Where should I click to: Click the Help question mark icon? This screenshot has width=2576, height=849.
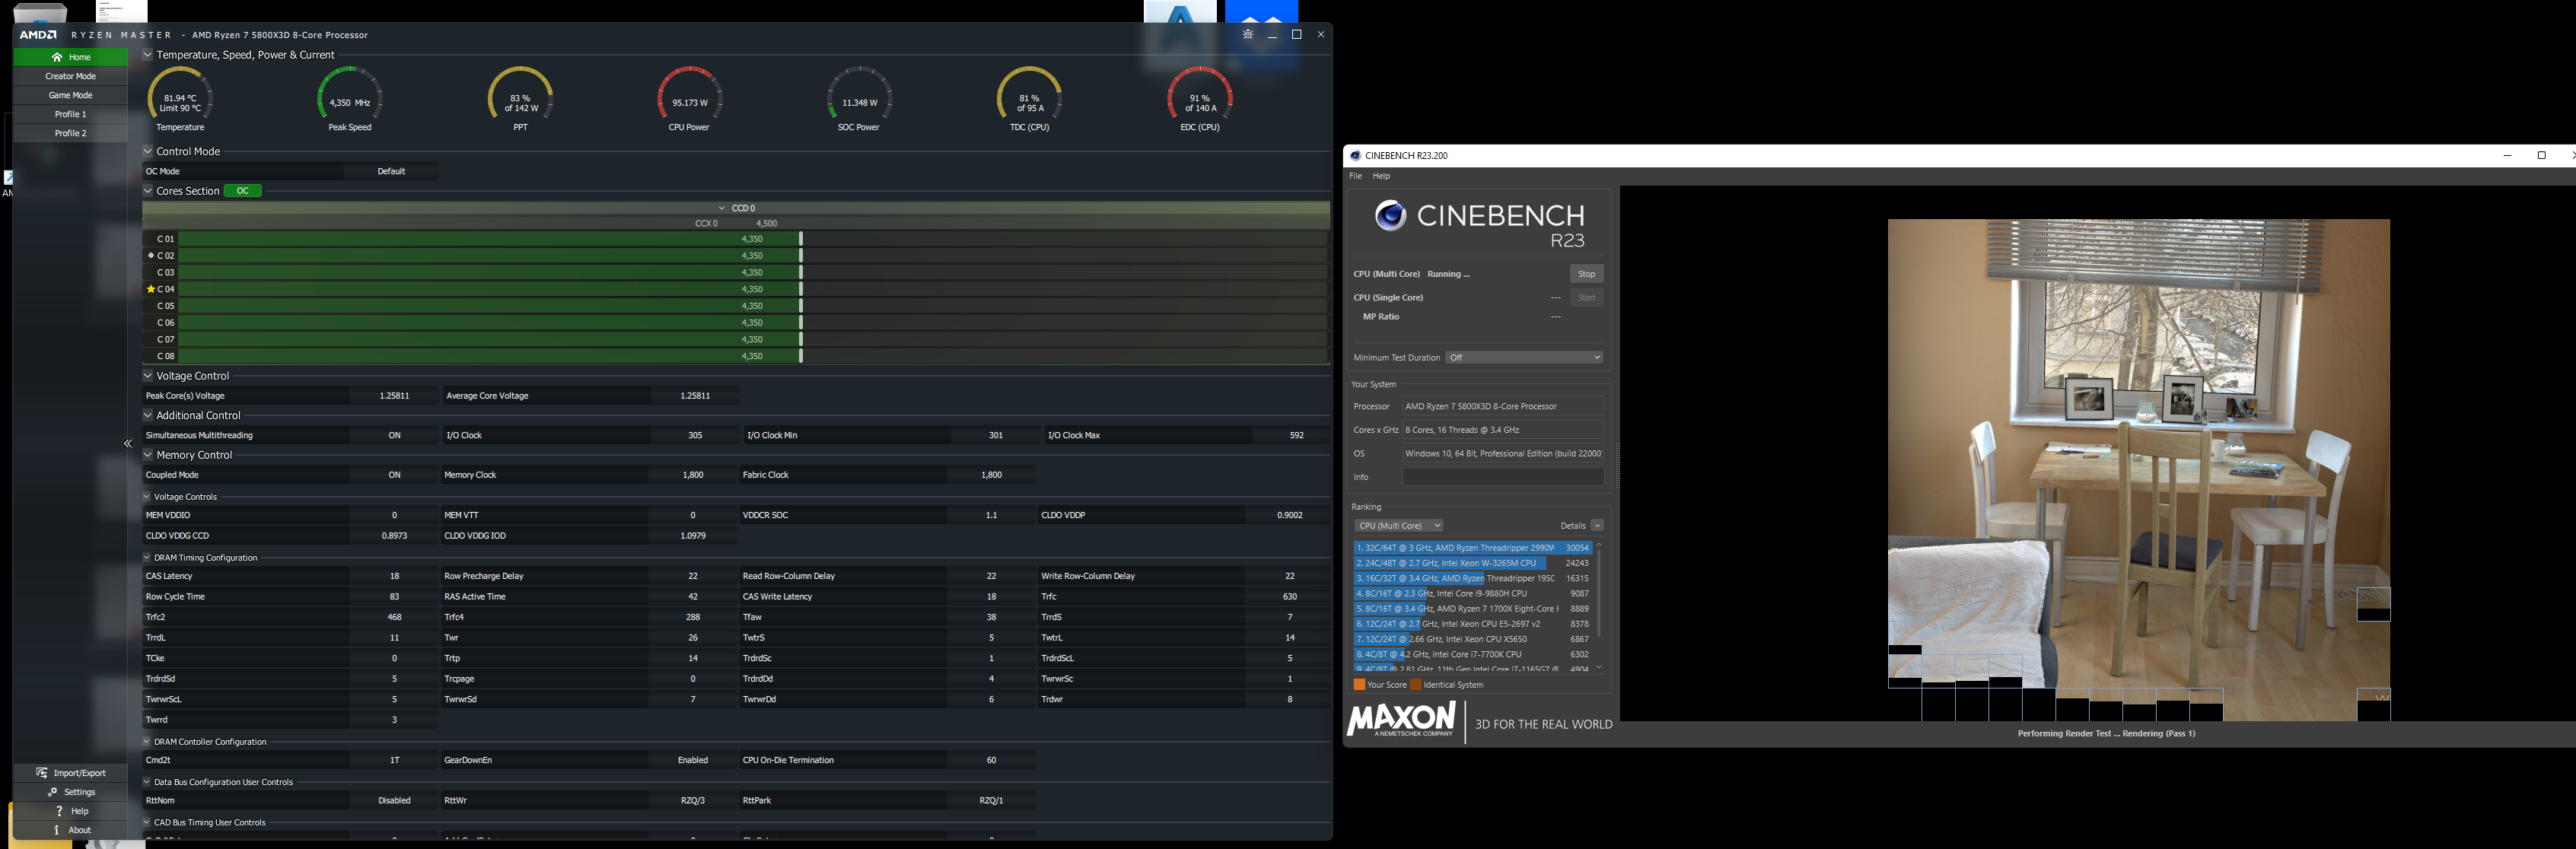59,811
